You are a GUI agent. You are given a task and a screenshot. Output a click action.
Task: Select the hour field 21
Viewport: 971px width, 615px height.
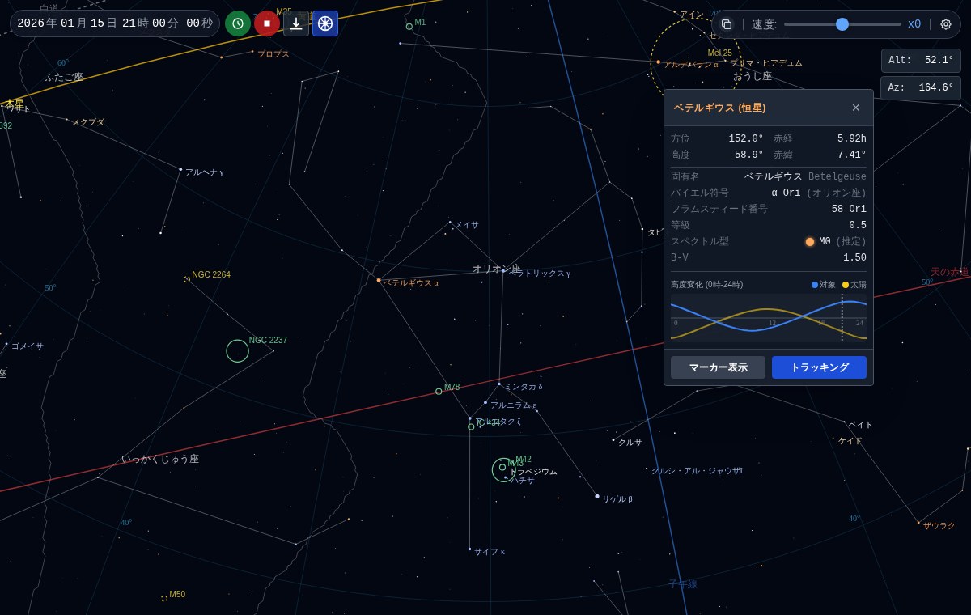point(129,23)
